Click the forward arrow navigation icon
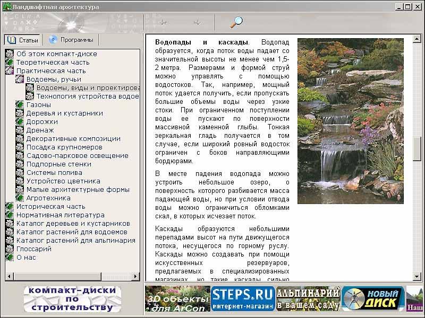This screenshot has height=318, width=425. 197,22
